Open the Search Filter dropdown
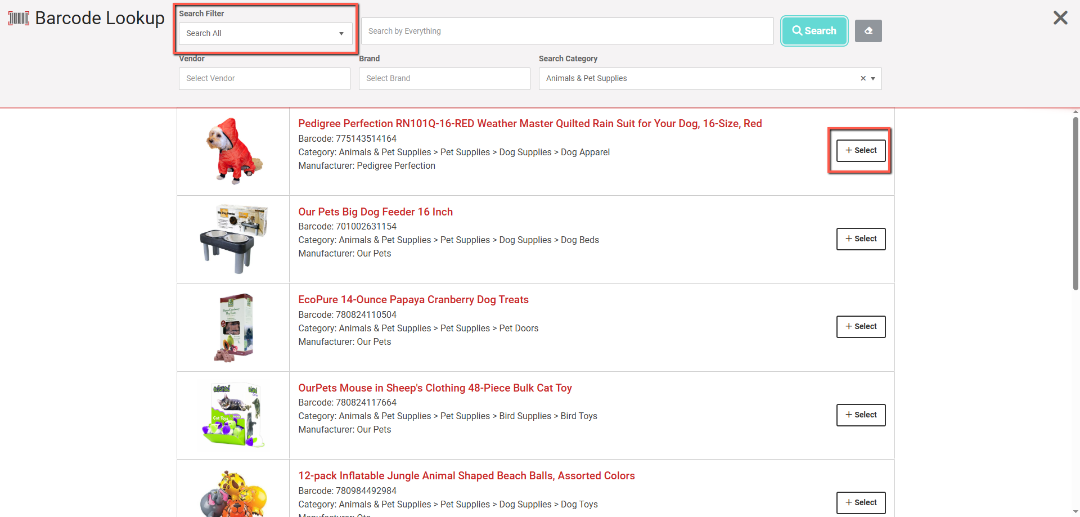This screenshot has width=1080, height=517. pyautogui.click(x=265, y=34)
